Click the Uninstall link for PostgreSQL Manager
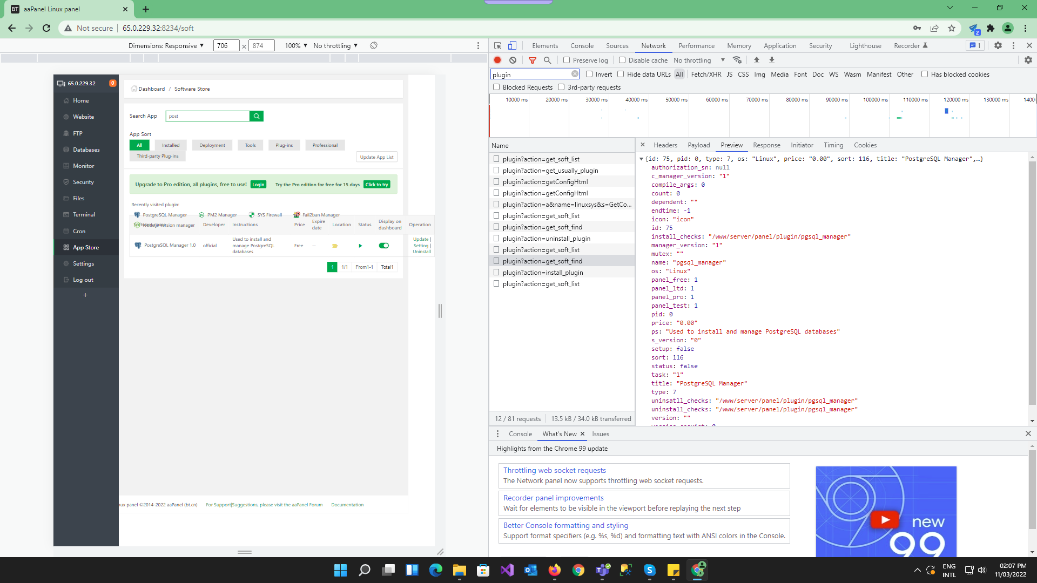 [421, 252]
